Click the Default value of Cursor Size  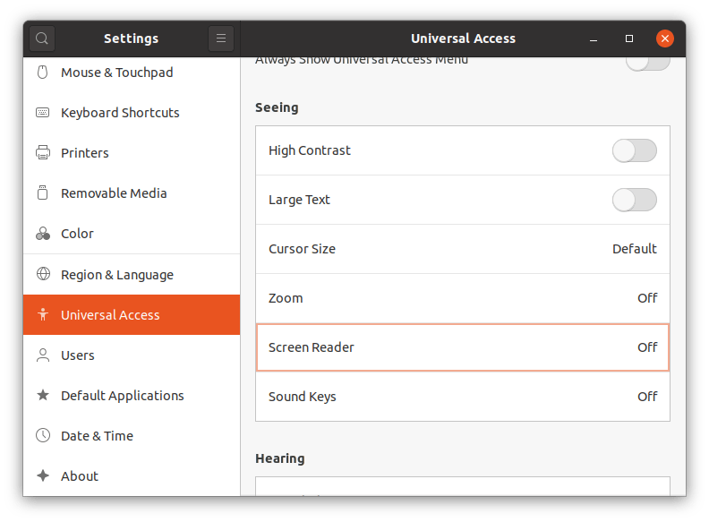pyautogui.click(x=635, y=249)
